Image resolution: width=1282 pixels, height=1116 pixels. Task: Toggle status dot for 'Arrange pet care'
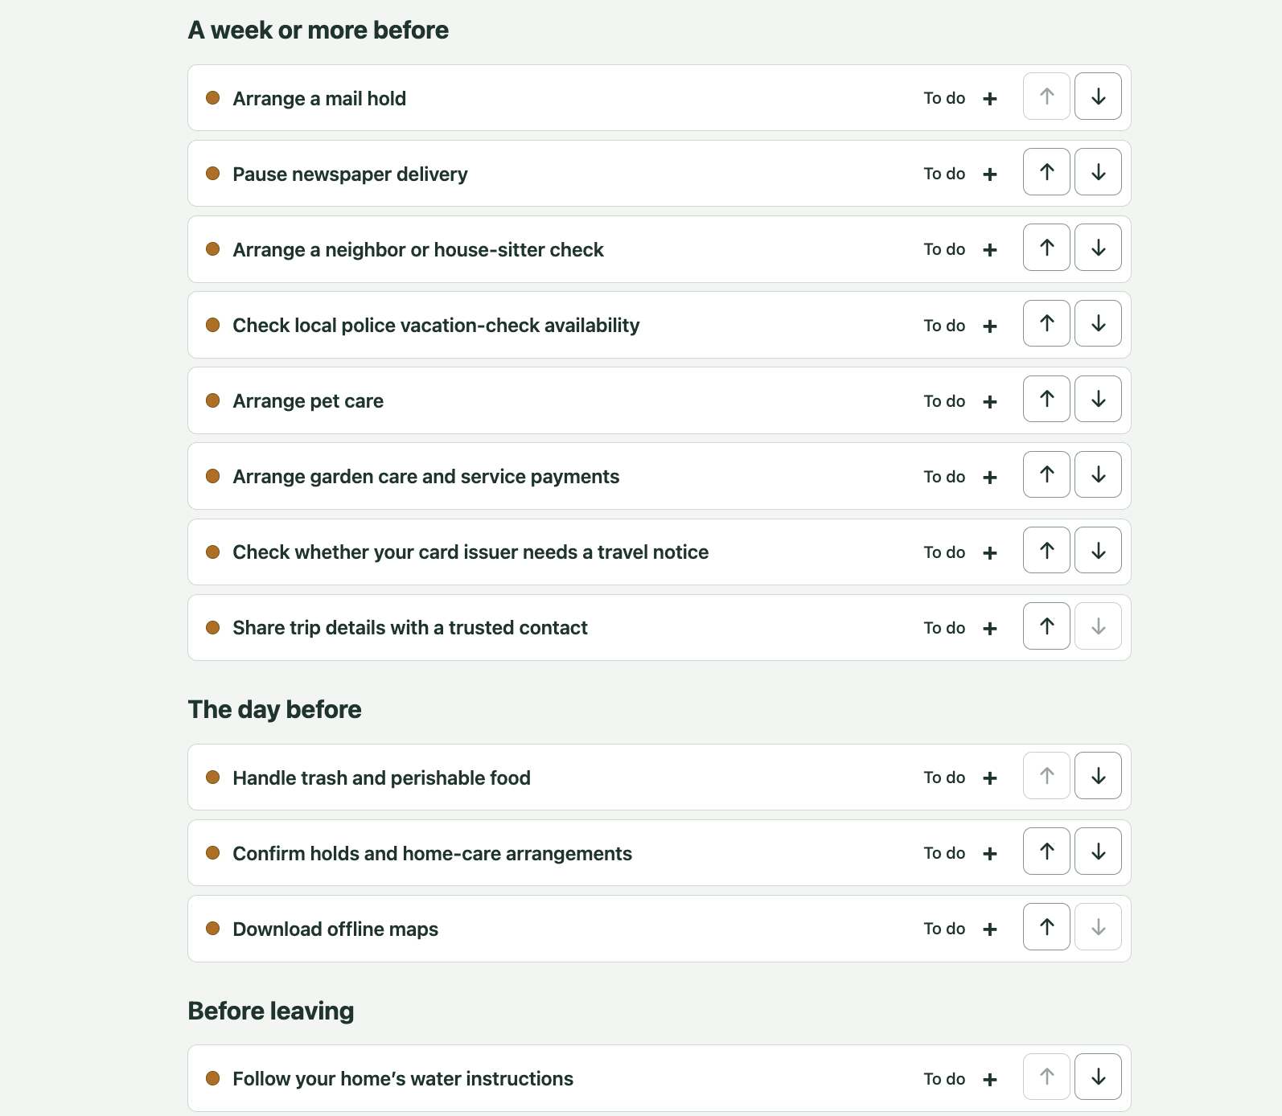pos(213,400)
